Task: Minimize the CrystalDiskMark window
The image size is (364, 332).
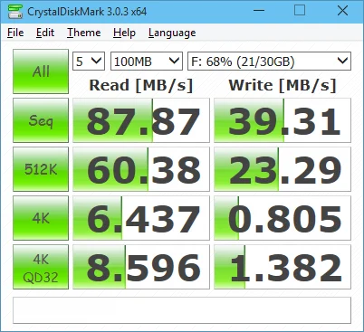Action: tap(259, 11)
